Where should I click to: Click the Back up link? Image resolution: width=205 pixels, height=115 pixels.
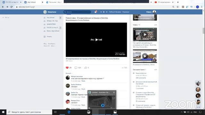6,18
